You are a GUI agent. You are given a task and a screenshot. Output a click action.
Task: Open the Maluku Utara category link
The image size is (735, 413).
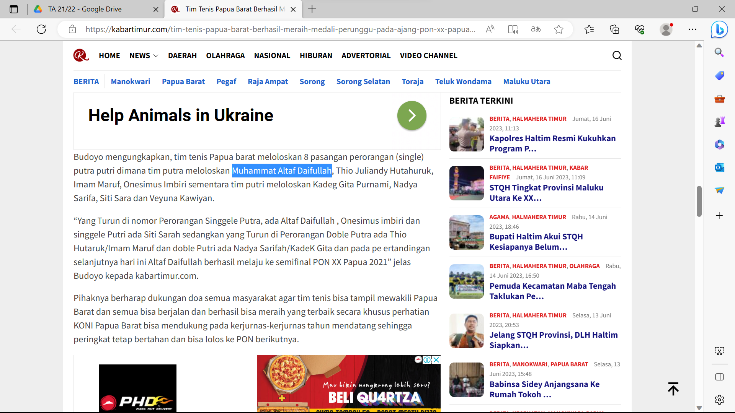coord(527,81)
